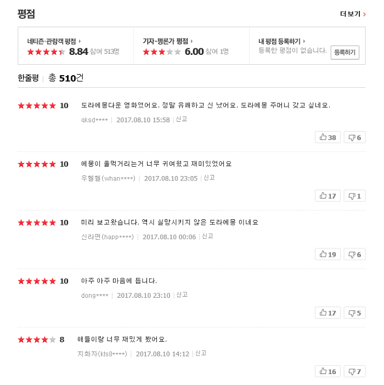The image size is (384, 385).
Task: Expand 네티즌·관람객 평점 section
Action: pyautogui.click(x=54, y=41)
